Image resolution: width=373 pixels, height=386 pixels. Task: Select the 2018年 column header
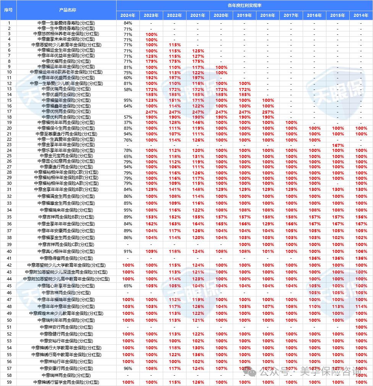[x=268, y=16]
